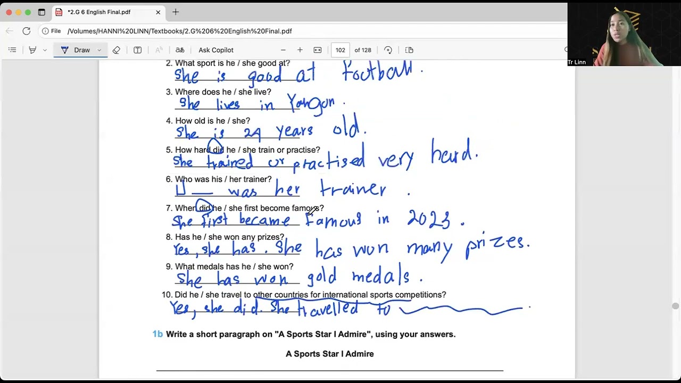Screen dimensions: 681x383
Task: Open the Translate tool
Action: [180, 50]
